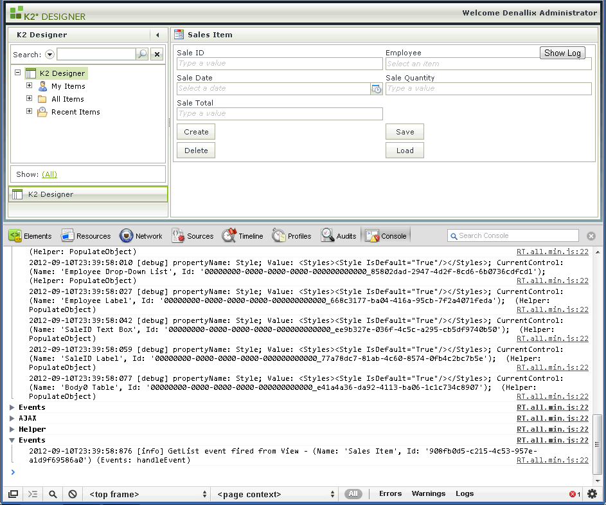Select All Items in the tree

[x=67, y=99]
